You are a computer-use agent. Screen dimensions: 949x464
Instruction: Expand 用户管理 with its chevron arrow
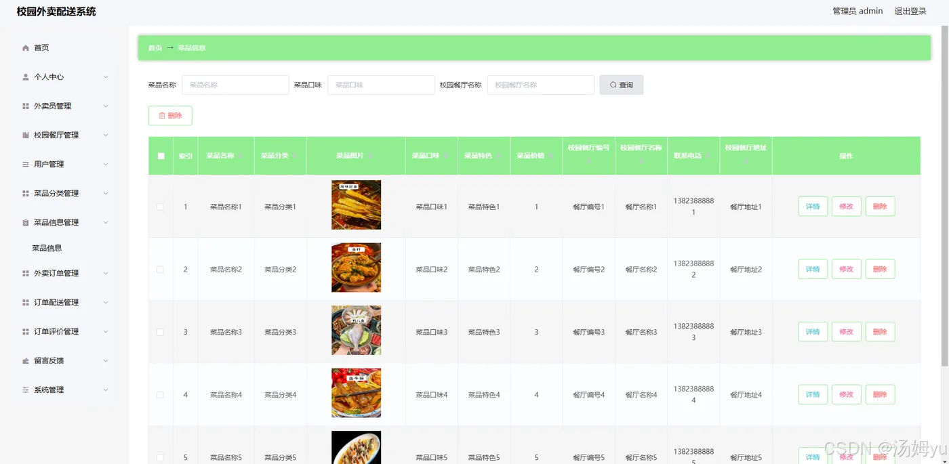(106, 165)
